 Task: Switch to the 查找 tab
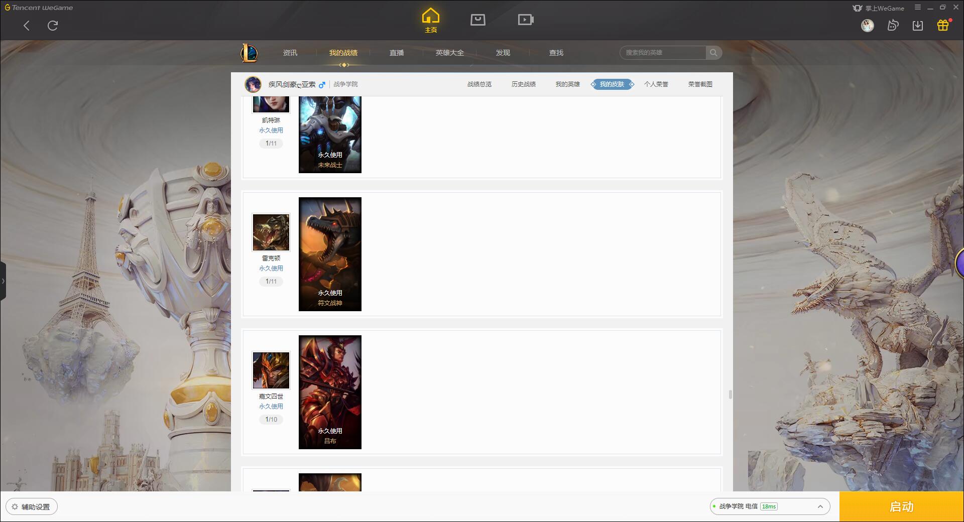556,53
